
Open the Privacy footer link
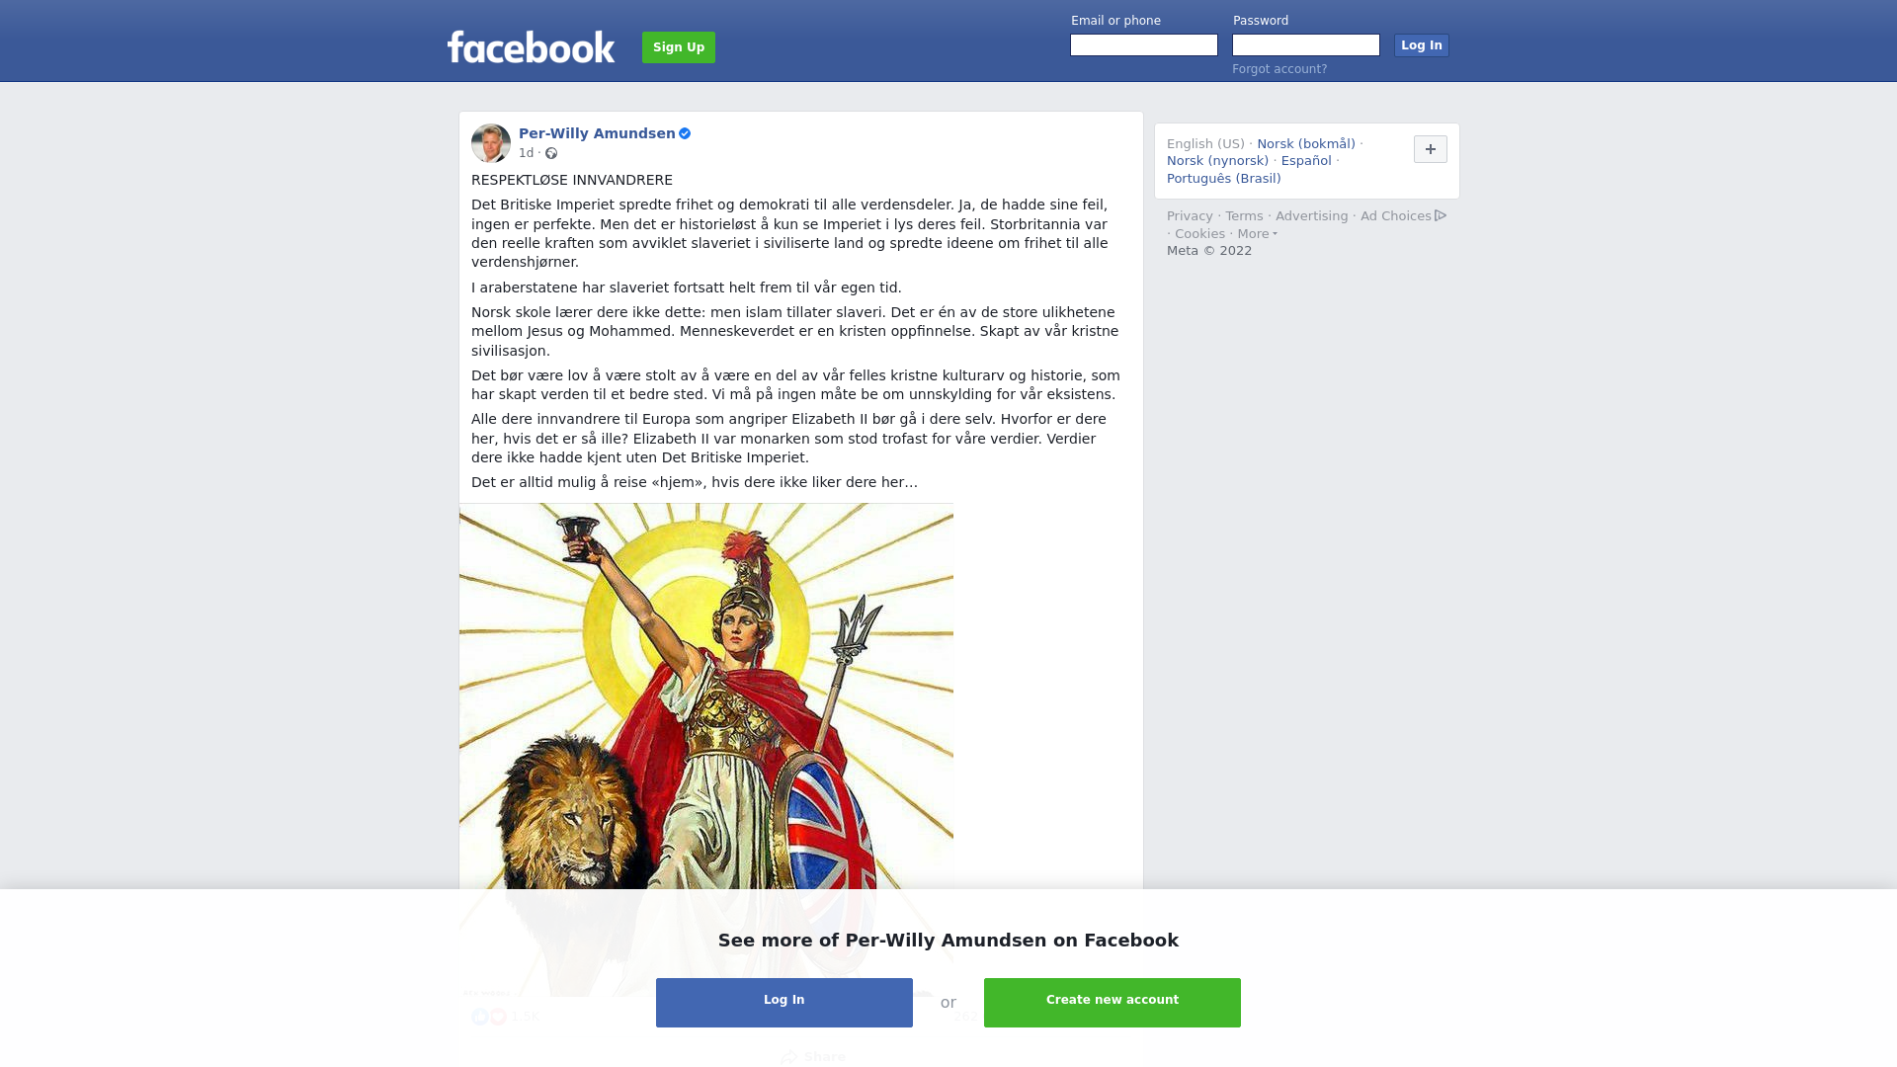point(1190,216)
